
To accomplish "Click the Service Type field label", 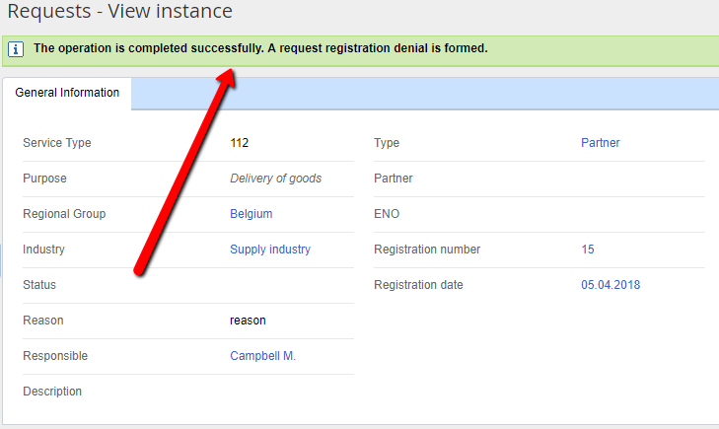I will click(57, 143).
